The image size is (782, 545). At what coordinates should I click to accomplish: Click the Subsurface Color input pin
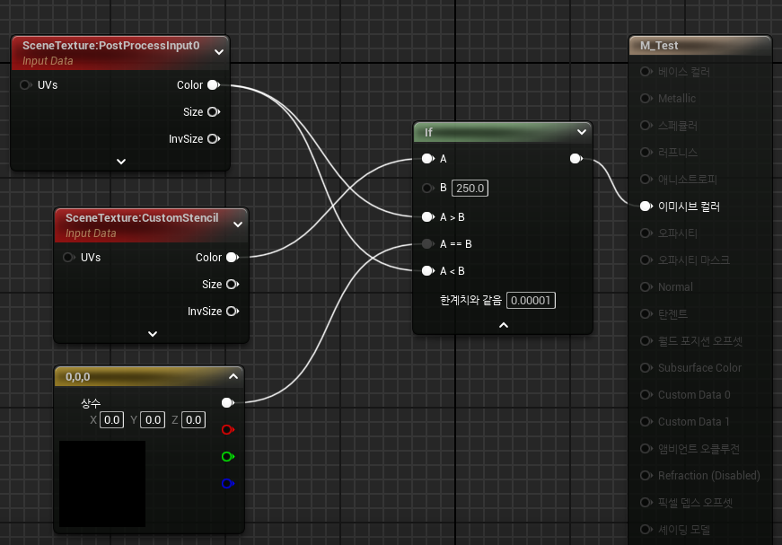(x=646, y=367)
